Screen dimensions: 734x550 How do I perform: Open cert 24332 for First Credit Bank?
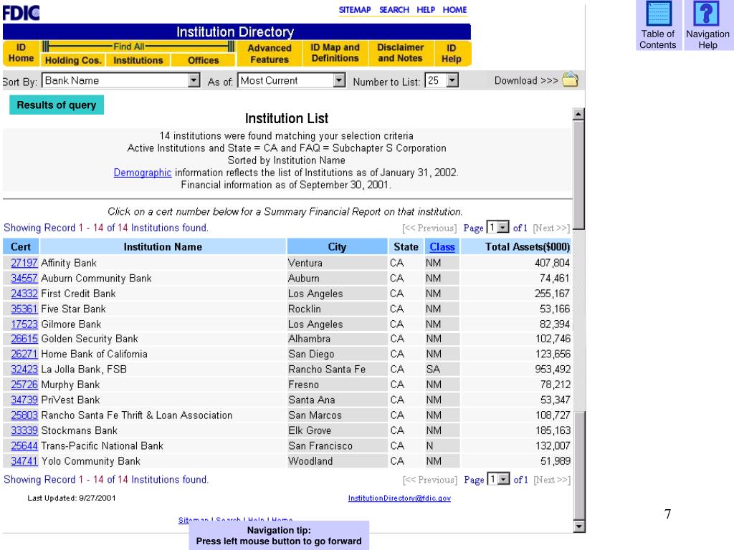pos(24,294)
